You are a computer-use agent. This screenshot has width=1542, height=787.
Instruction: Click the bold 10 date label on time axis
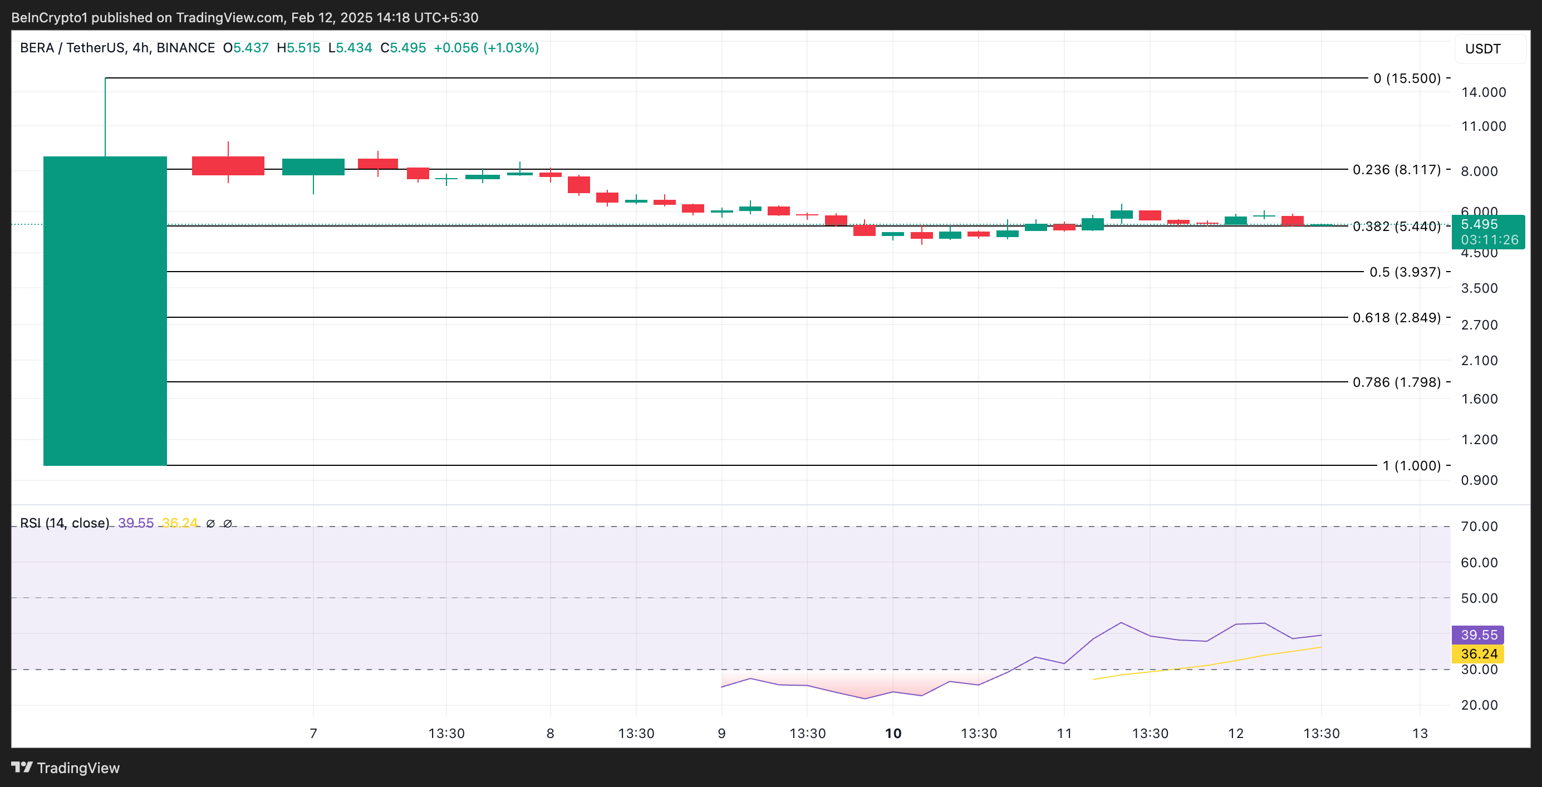coord(892,733)
